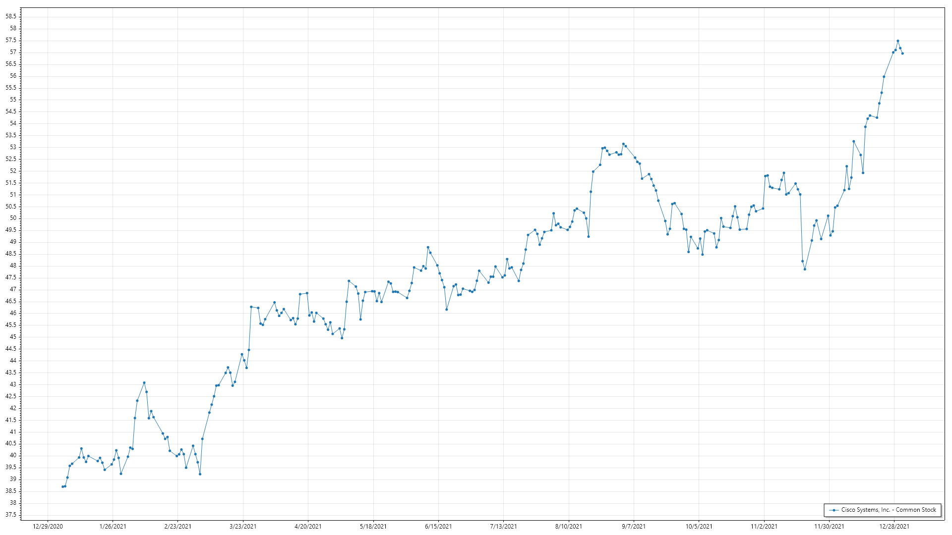Click the February peak point near 43

click(144, 382)
